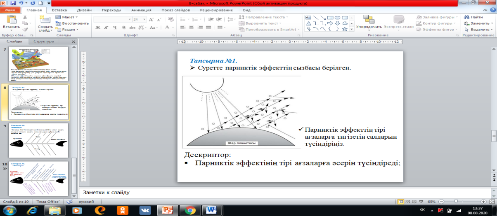
Task: Open Выделить select menu
Action: 478,30
